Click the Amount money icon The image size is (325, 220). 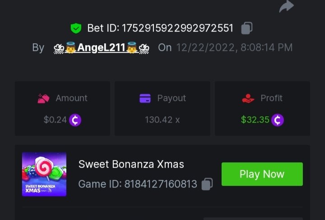coord(43,98)
